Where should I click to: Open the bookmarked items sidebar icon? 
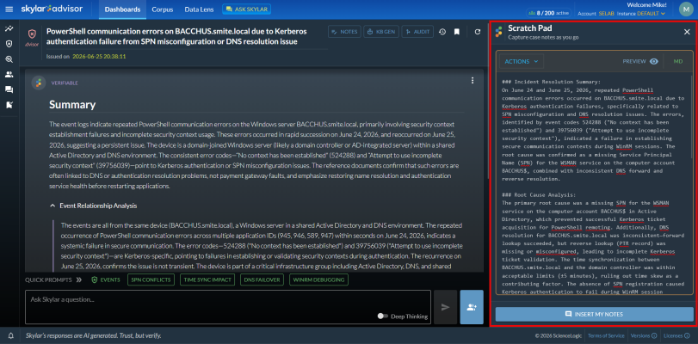pos(9,105)
